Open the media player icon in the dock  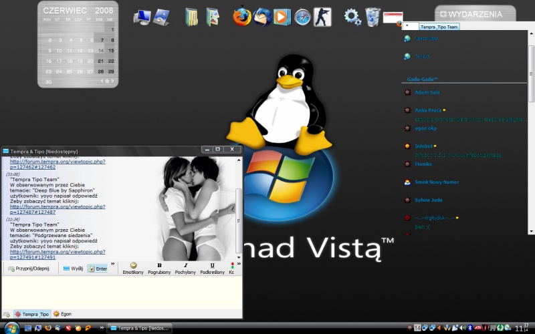point(282,17)
